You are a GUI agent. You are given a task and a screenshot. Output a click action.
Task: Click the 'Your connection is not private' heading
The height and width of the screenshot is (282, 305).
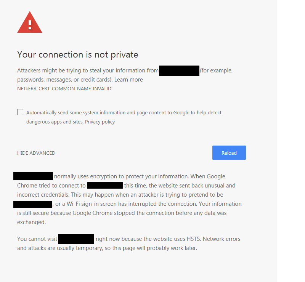77,54
